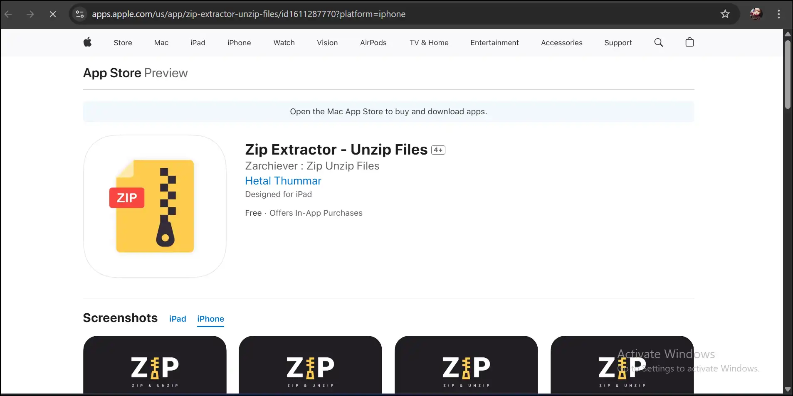793x396 pixels.
Task: Open Chrome profile avatar
Action: pos(756,14)
